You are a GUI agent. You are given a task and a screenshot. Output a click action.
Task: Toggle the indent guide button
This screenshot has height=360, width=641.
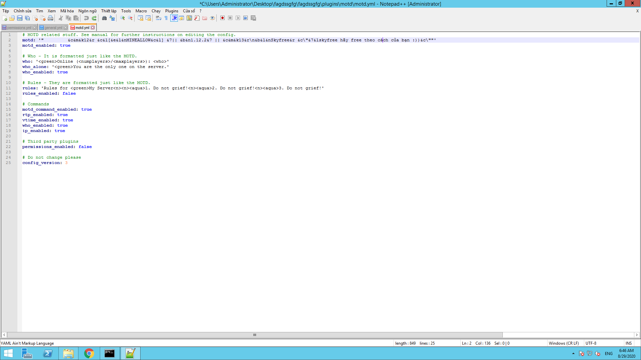174,18
